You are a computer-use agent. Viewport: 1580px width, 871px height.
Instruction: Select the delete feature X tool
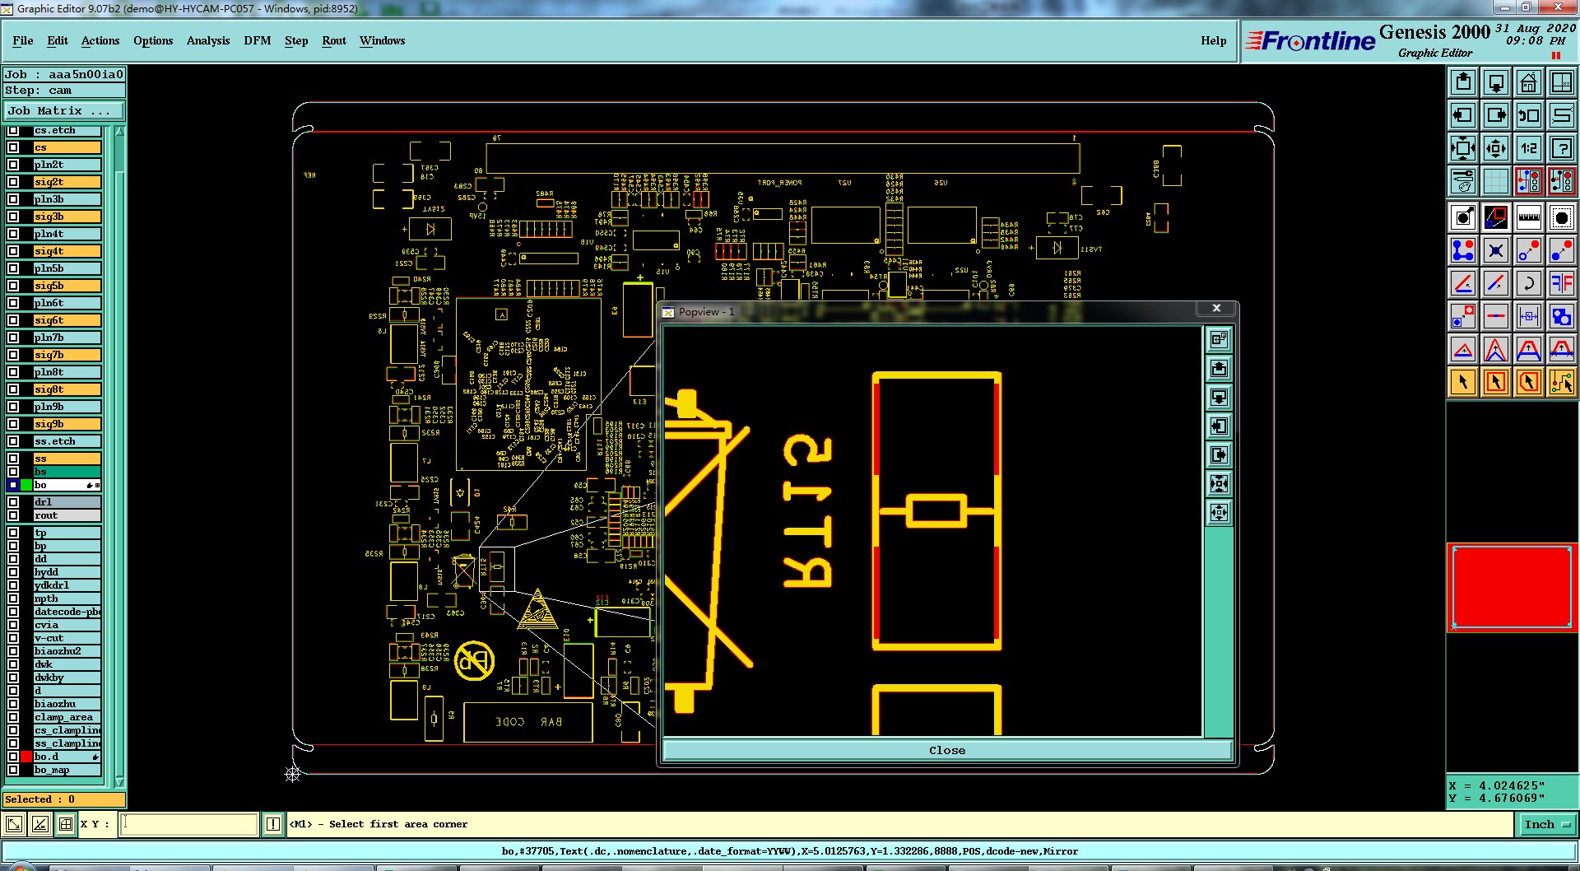(x=1495, y=250)
